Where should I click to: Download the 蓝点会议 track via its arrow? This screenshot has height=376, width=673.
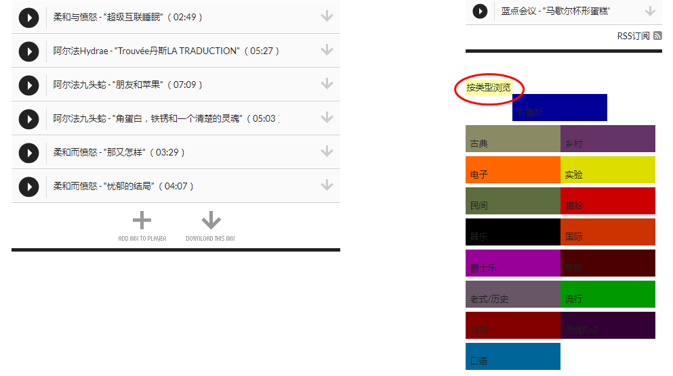point(650,11)
